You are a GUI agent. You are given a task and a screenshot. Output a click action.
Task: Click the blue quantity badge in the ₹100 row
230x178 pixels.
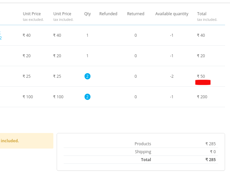(x=87, y=97)
